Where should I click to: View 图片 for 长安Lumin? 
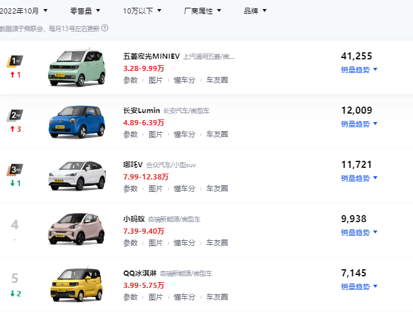[x=156, y=134]
